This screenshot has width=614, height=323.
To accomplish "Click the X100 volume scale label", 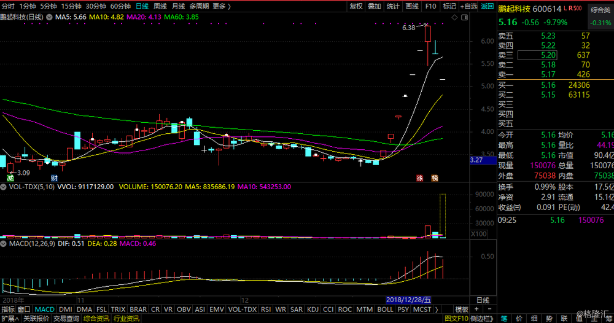I will [x=478, y=234].
